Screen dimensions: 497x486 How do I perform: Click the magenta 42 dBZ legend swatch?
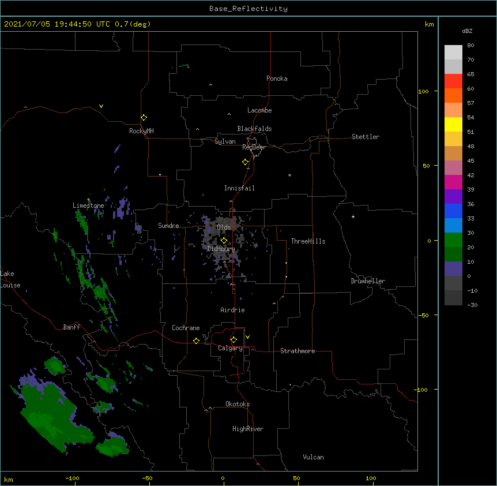click(453, 182)
